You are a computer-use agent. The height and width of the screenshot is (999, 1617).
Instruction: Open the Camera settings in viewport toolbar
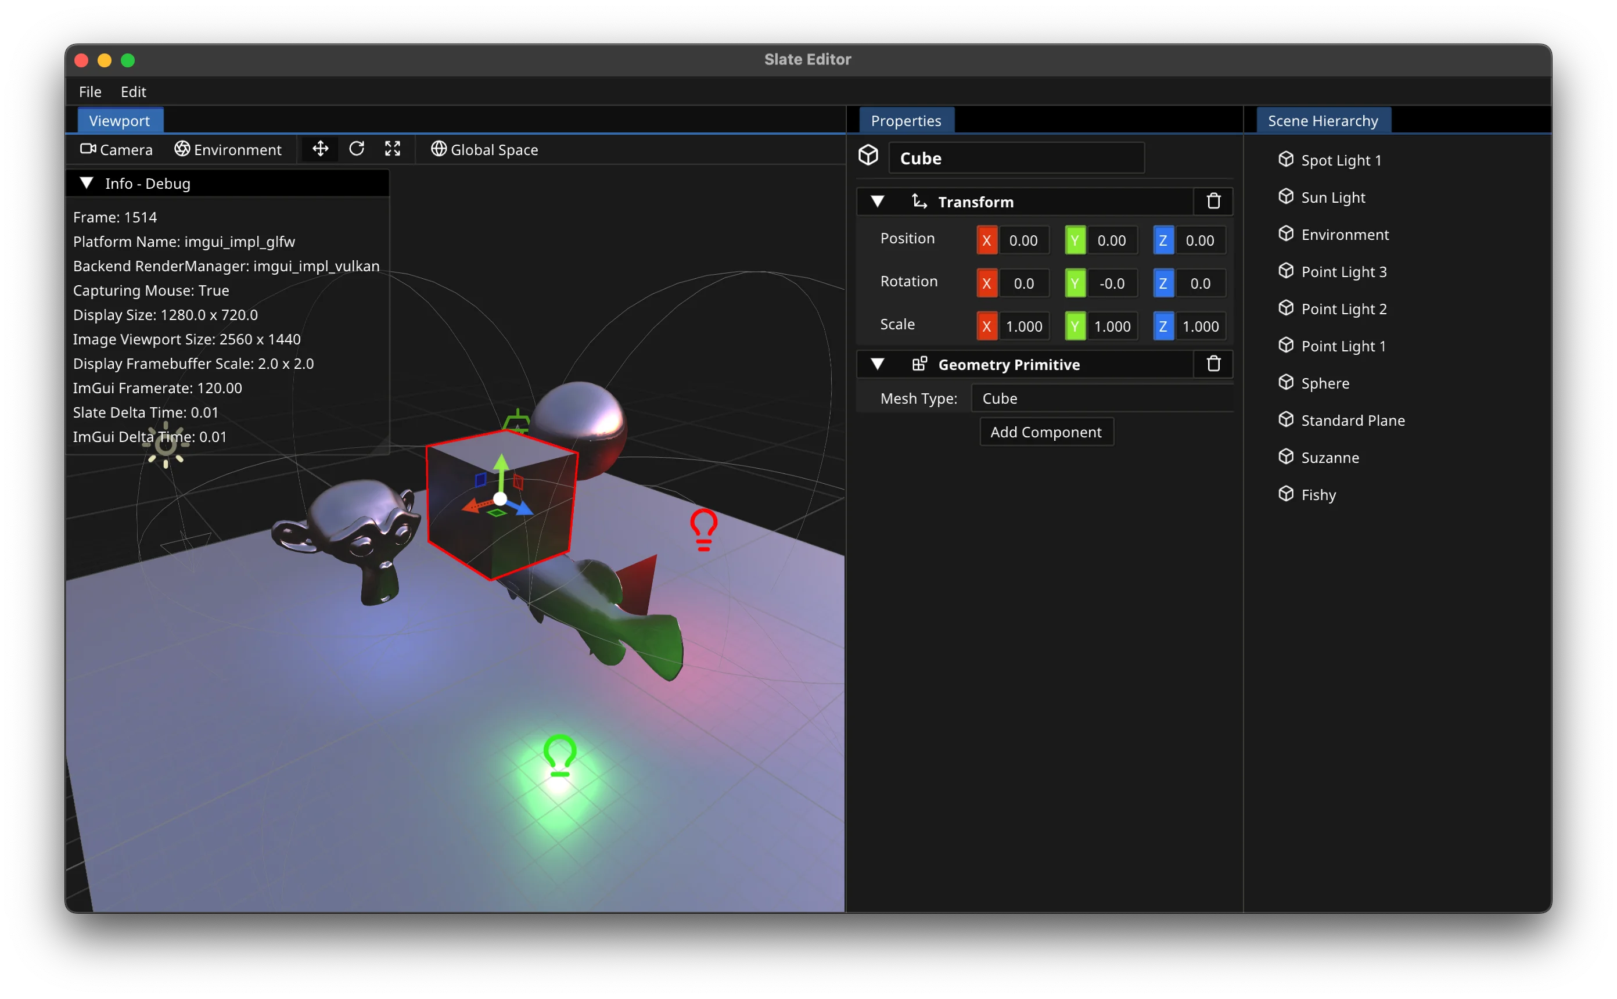point(116,150)
